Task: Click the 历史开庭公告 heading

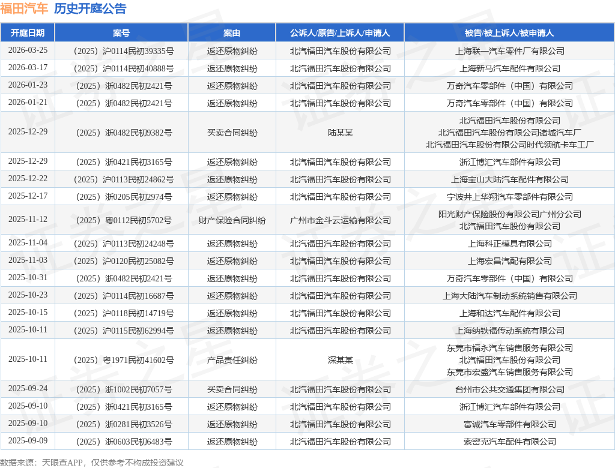Action: click(90, 8)
